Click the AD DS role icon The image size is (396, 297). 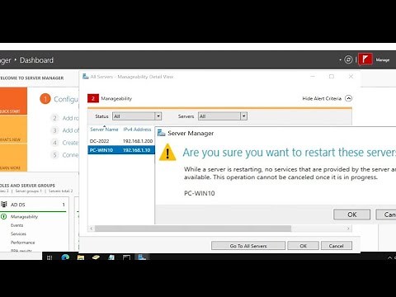(4, 205)
